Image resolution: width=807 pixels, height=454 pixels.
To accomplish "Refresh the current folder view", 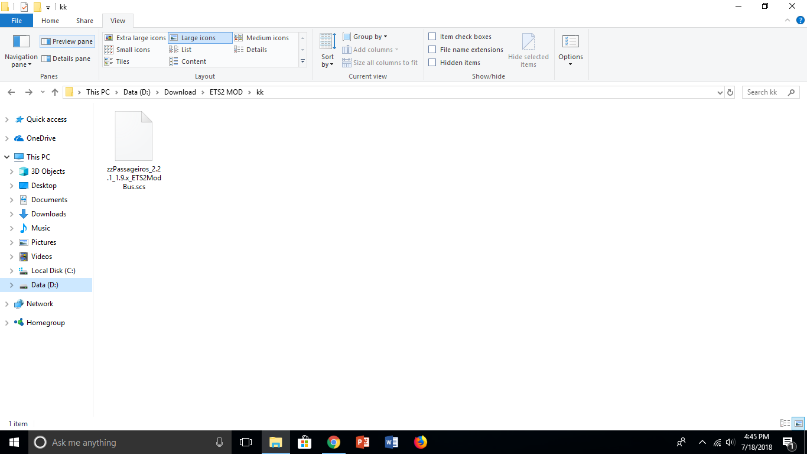I will point(730,92).
